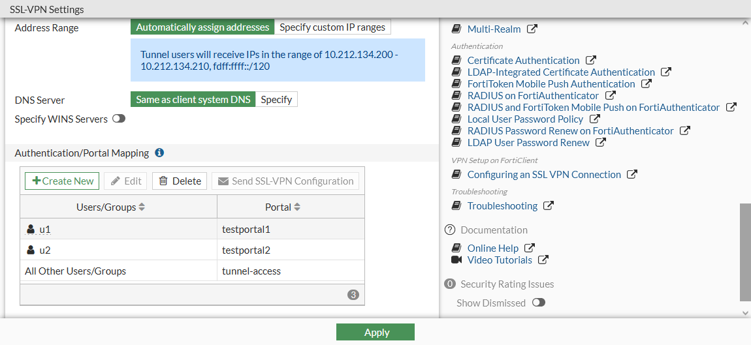Click the Create New button
This screenshot has width=751, height=345.
pos(62,181)
